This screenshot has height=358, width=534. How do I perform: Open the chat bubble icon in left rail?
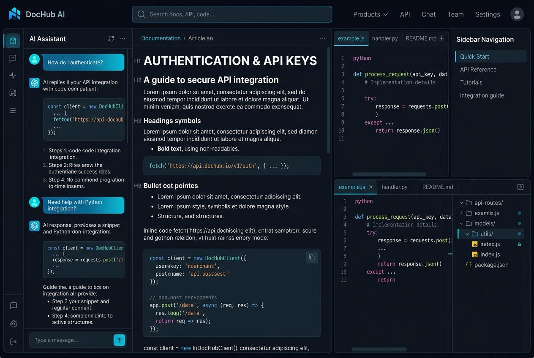click(13, 58)
